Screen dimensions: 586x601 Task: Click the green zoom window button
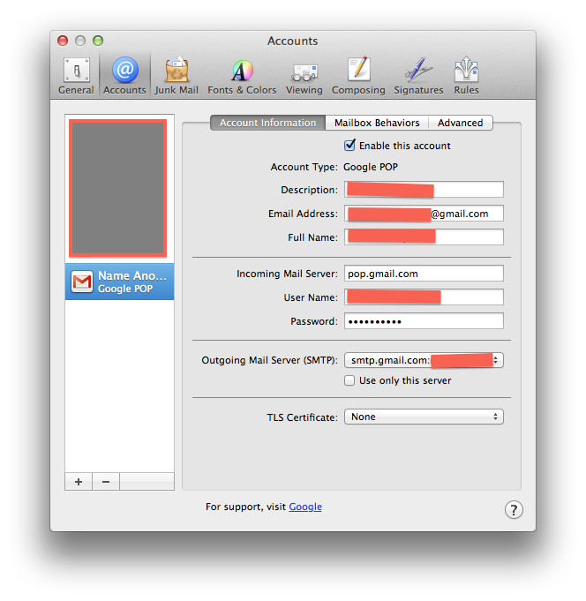(98, 41)
